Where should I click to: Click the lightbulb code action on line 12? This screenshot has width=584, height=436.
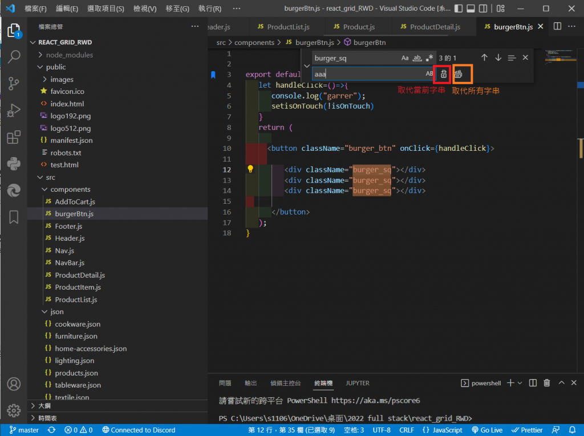point(250,169)
